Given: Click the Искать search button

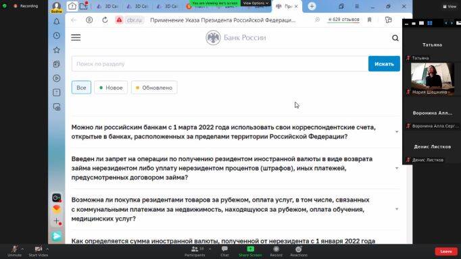Looking at the screenshot, I should [384, 63].
